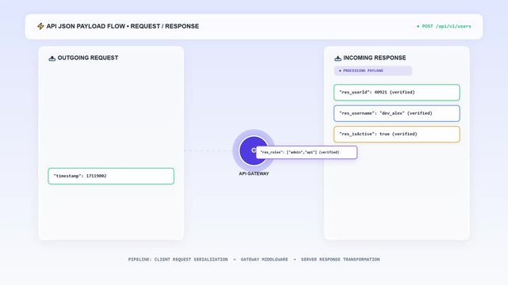Select the POST /api/v1/users endpoint label

444,26
